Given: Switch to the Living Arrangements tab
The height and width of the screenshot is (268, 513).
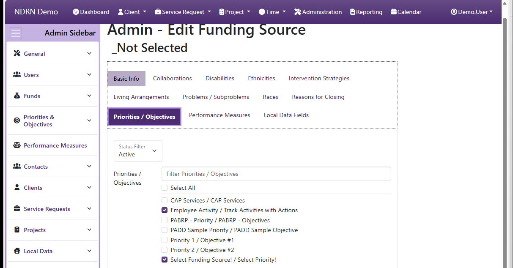Looking at the screenshot, I should [141, 97].
